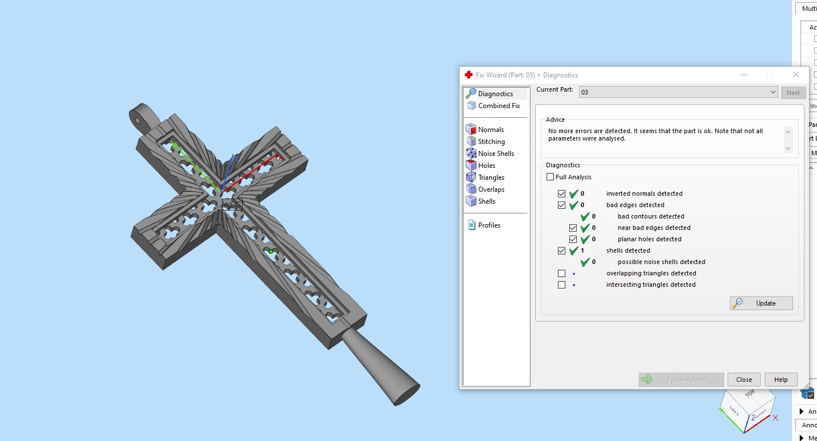Expand the 'An' section triangle in right panel
Screen dimensions: 817x441
802,411
